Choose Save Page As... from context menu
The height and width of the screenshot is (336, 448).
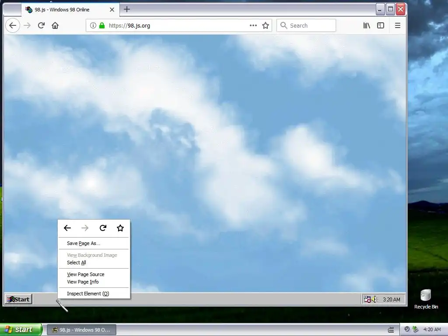pos(94,243)
